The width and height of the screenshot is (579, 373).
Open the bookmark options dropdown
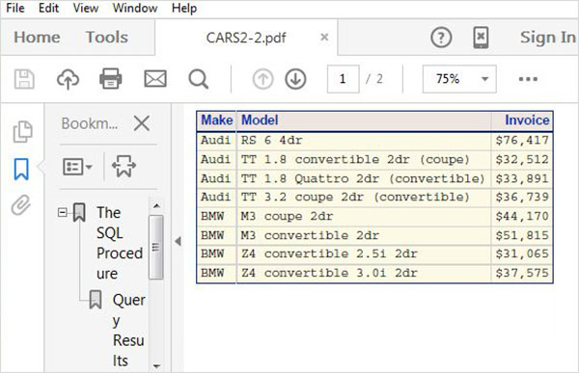77,167
